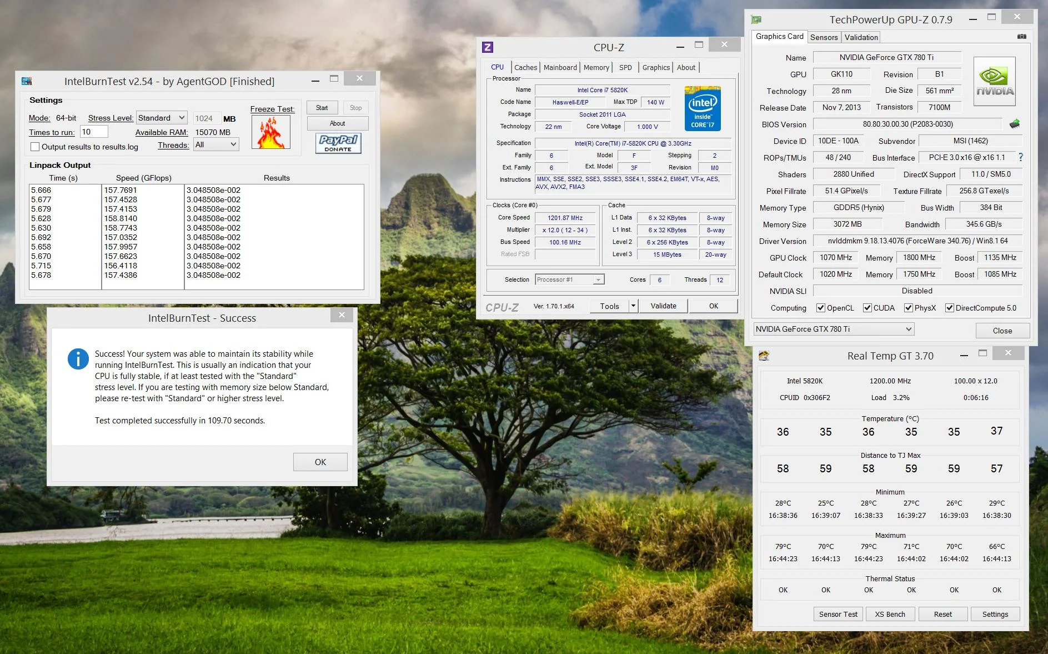This screenshot has height=654, width=1048.
Task: Click the 157.7691 speed result row
Action: point(121,190)
